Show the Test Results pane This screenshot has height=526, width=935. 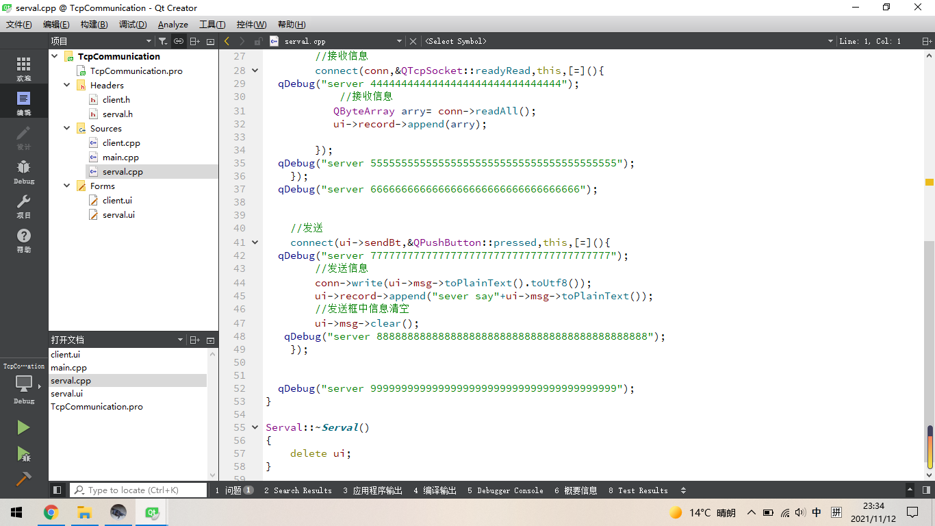coord(638,490)
